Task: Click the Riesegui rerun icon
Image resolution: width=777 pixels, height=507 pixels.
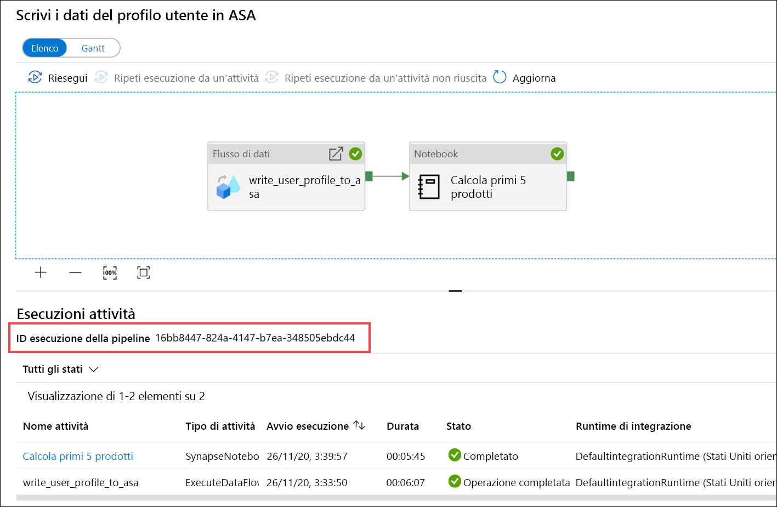Action: pos(35,77)
